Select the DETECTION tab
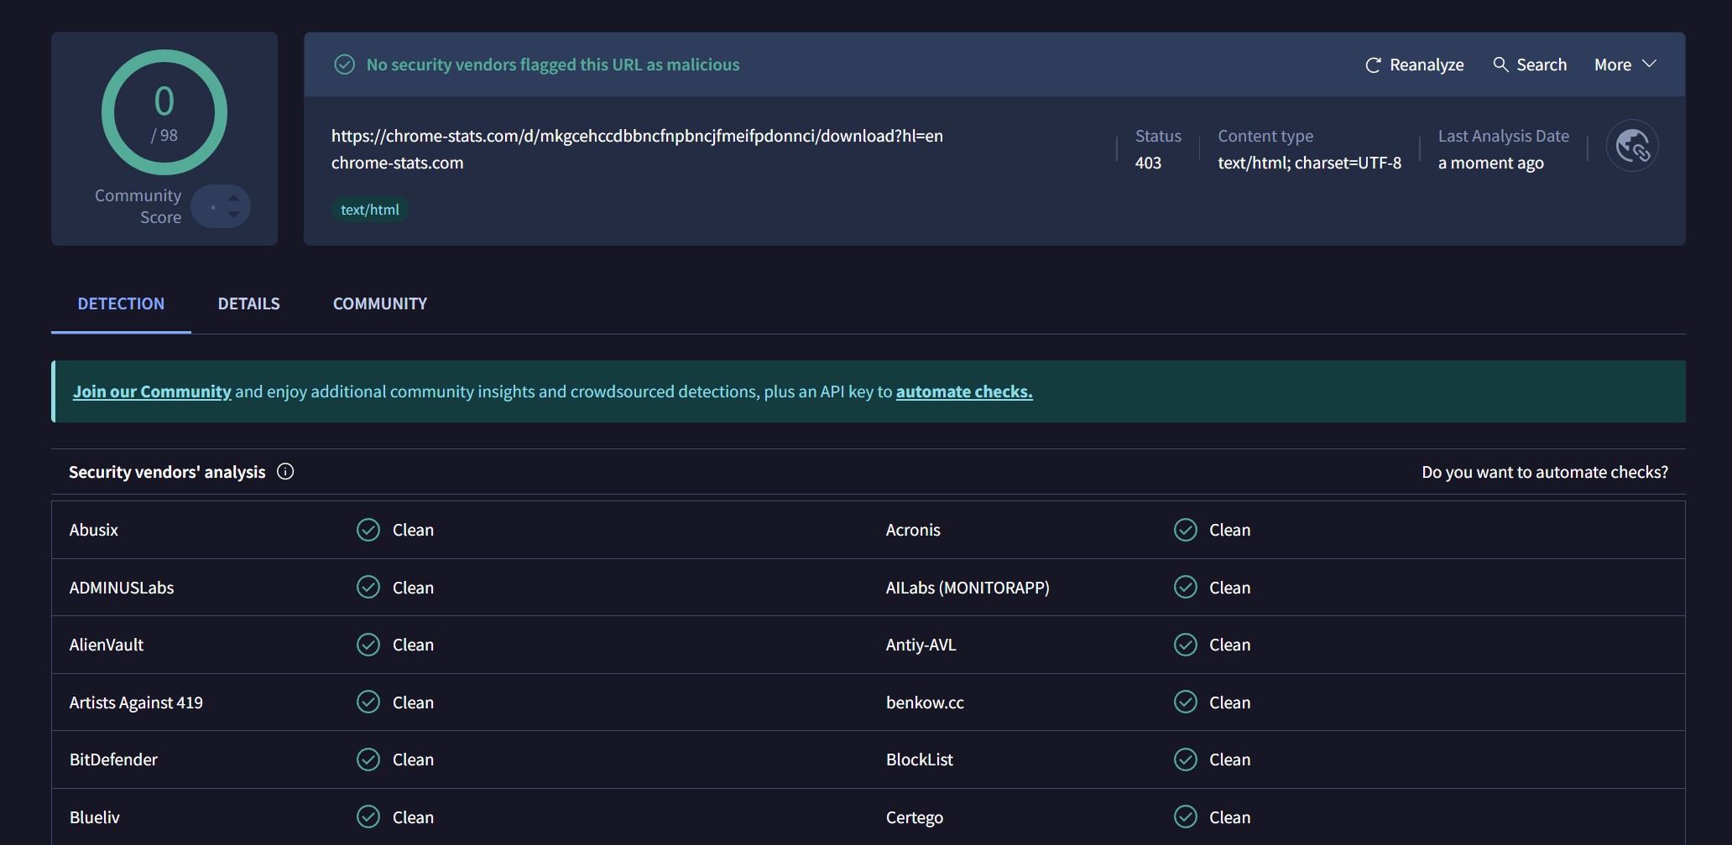 coord(121,303)
